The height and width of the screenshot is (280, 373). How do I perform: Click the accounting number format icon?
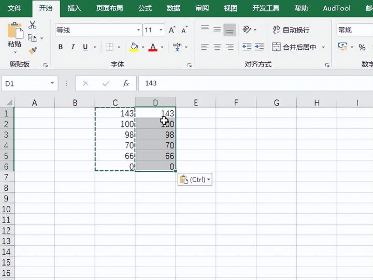[x=342, y=47]
